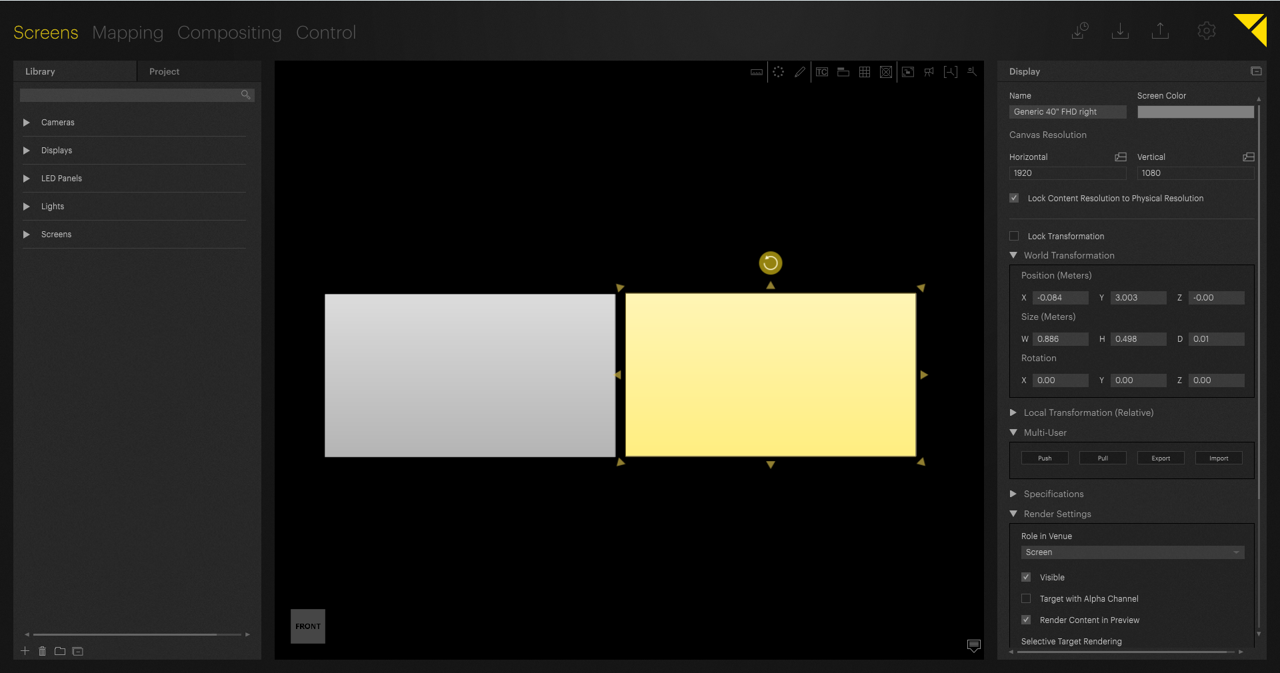The height and width of the screenshot is (673, 1280).
Task: Open the settings gear icon
Action: tap(1206, 31)
